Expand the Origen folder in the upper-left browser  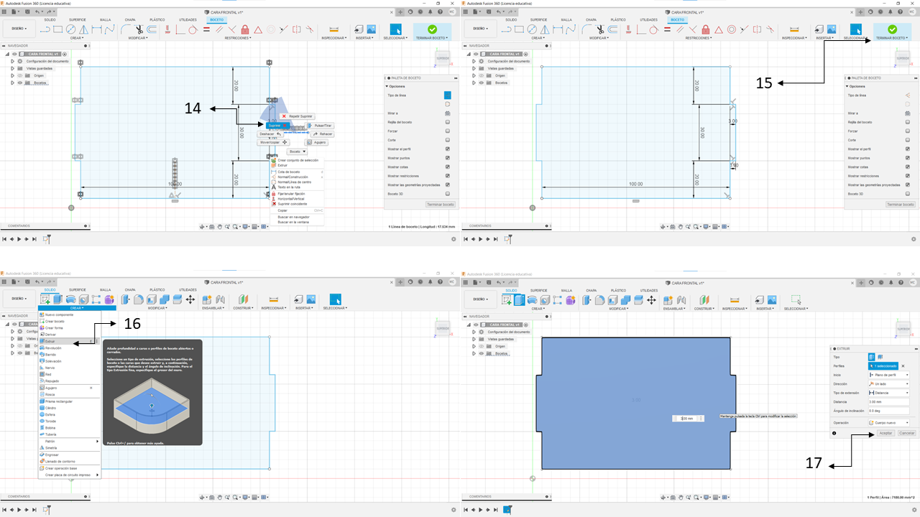[x=12, y=75]
